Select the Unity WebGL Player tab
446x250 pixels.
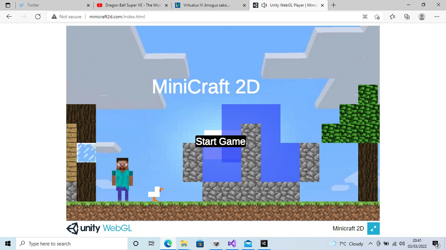pos(289,5)
